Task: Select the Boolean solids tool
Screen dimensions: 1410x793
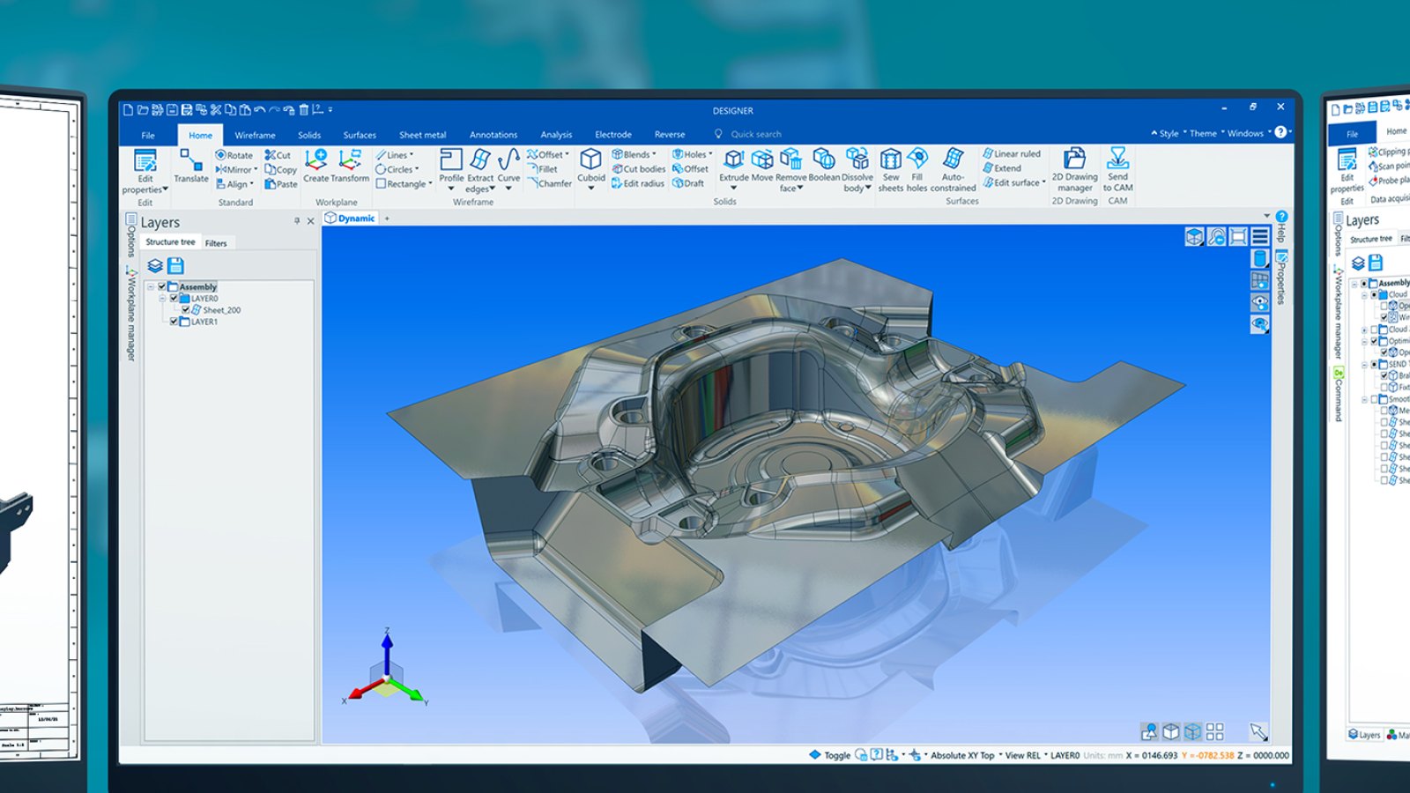Action: click(x=824, y=159)
